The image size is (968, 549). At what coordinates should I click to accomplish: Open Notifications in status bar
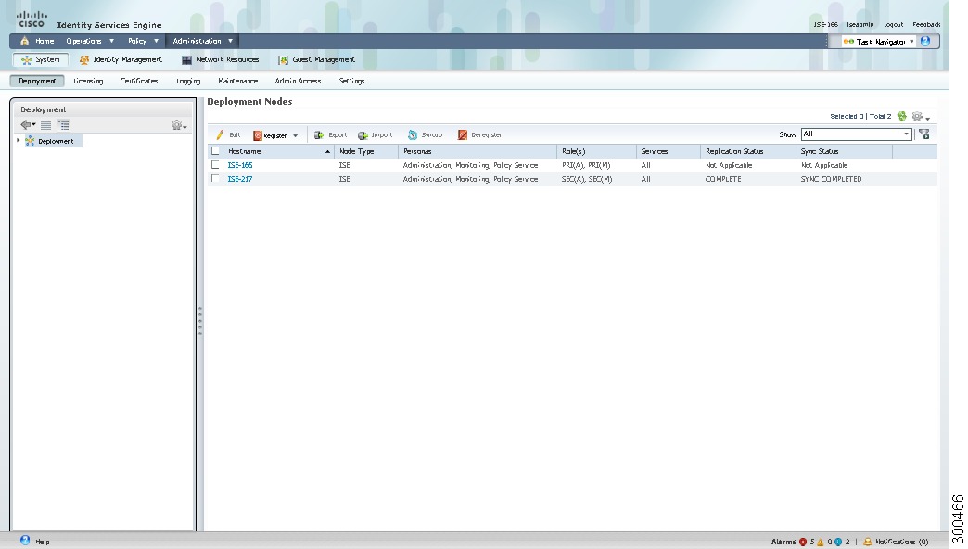(x=895, y=542)
